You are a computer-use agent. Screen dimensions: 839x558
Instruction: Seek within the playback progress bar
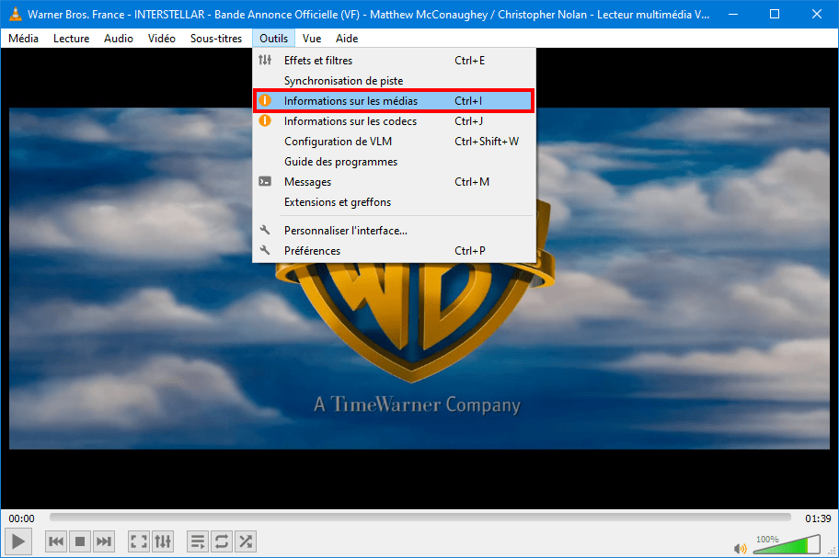pyautogui.click(x=420, y=517)
